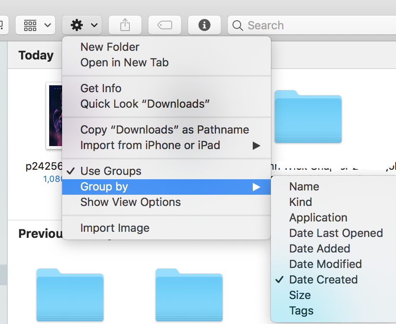Click into the Search field
Image resolution: width=396 pixels, height=324 pixels.
pos(312,25)
